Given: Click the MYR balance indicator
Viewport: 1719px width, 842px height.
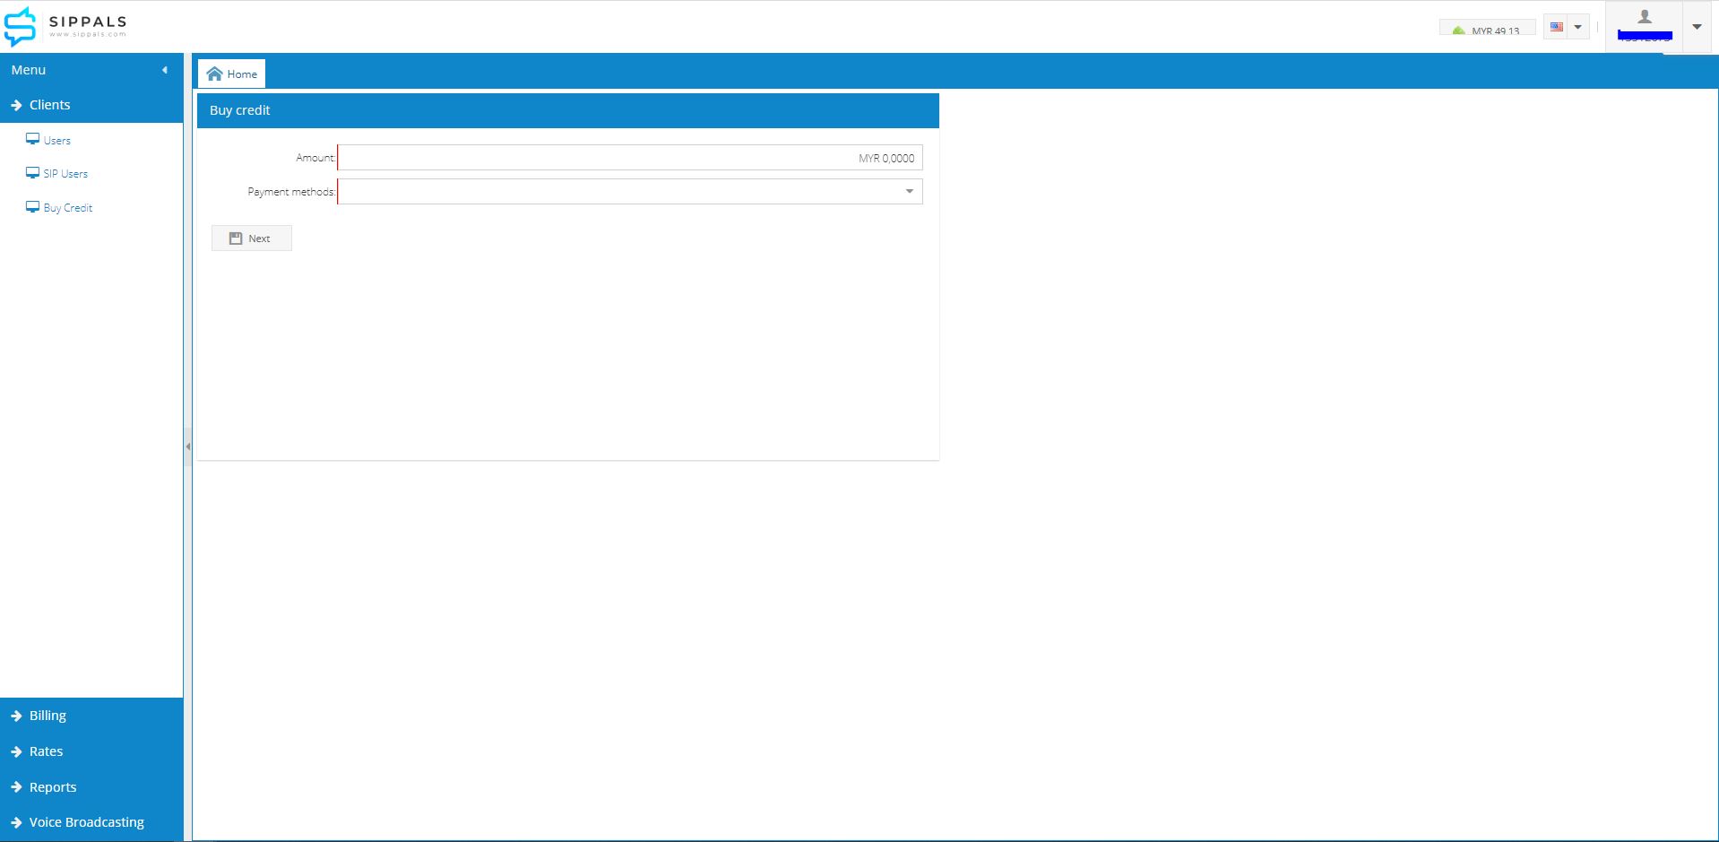Looking at the screenshot, I should (1487, 29).
